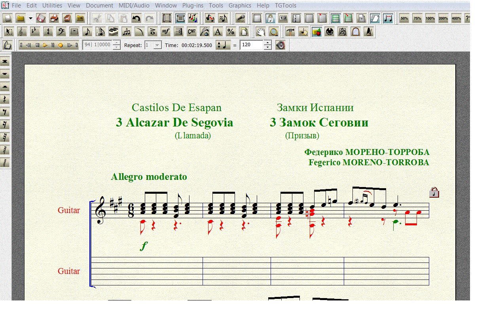Screen dimensions: 504x323
Task: Pick the Speedy Entry tool
Action: (x=100, y=32)
